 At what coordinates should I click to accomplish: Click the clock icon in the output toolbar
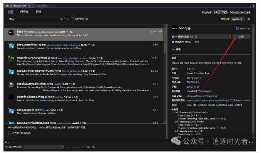point(94,147)
